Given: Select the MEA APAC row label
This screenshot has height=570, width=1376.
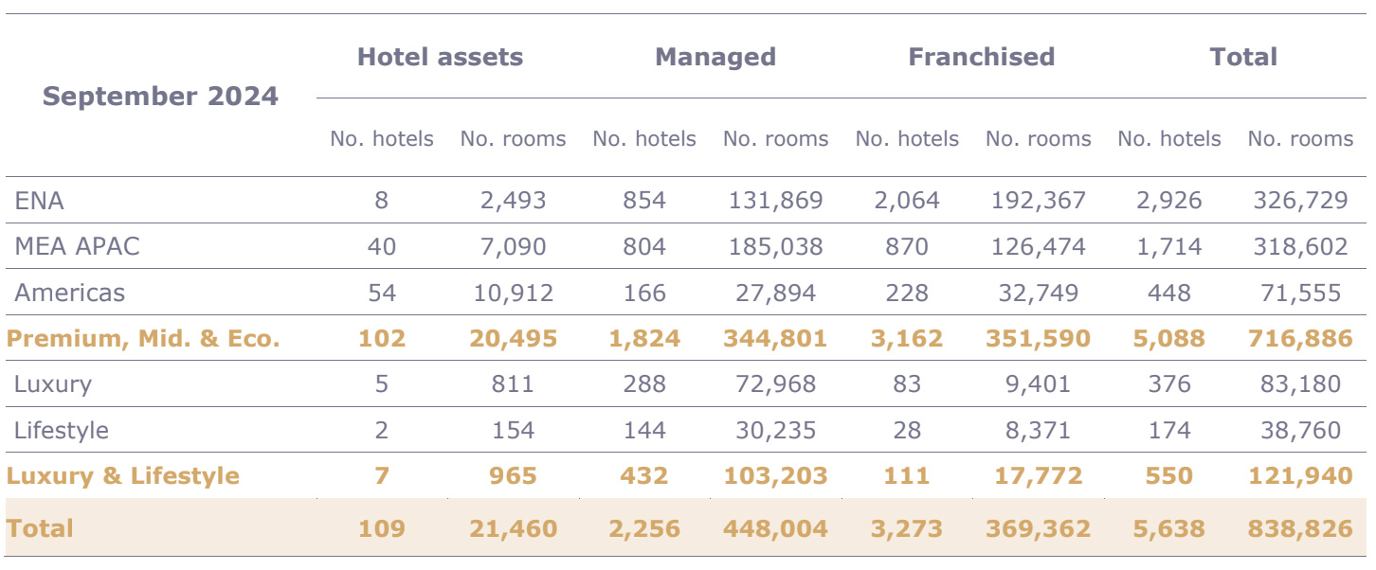Looking at the screenshot, I should click(x=77, y=247).
